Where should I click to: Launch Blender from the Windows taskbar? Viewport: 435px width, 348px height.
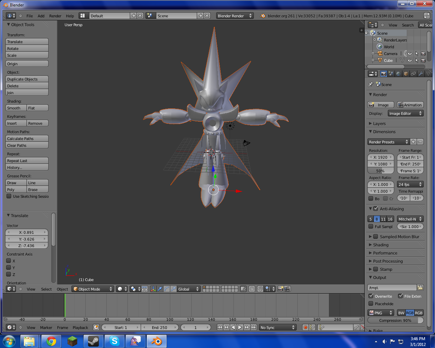[x=157, y=341]
